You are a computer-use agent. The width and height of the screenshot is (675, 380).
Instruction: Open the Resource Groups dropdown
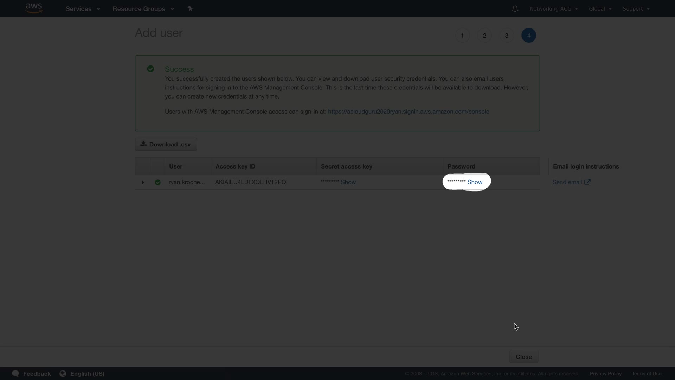(x=143, y=9)
